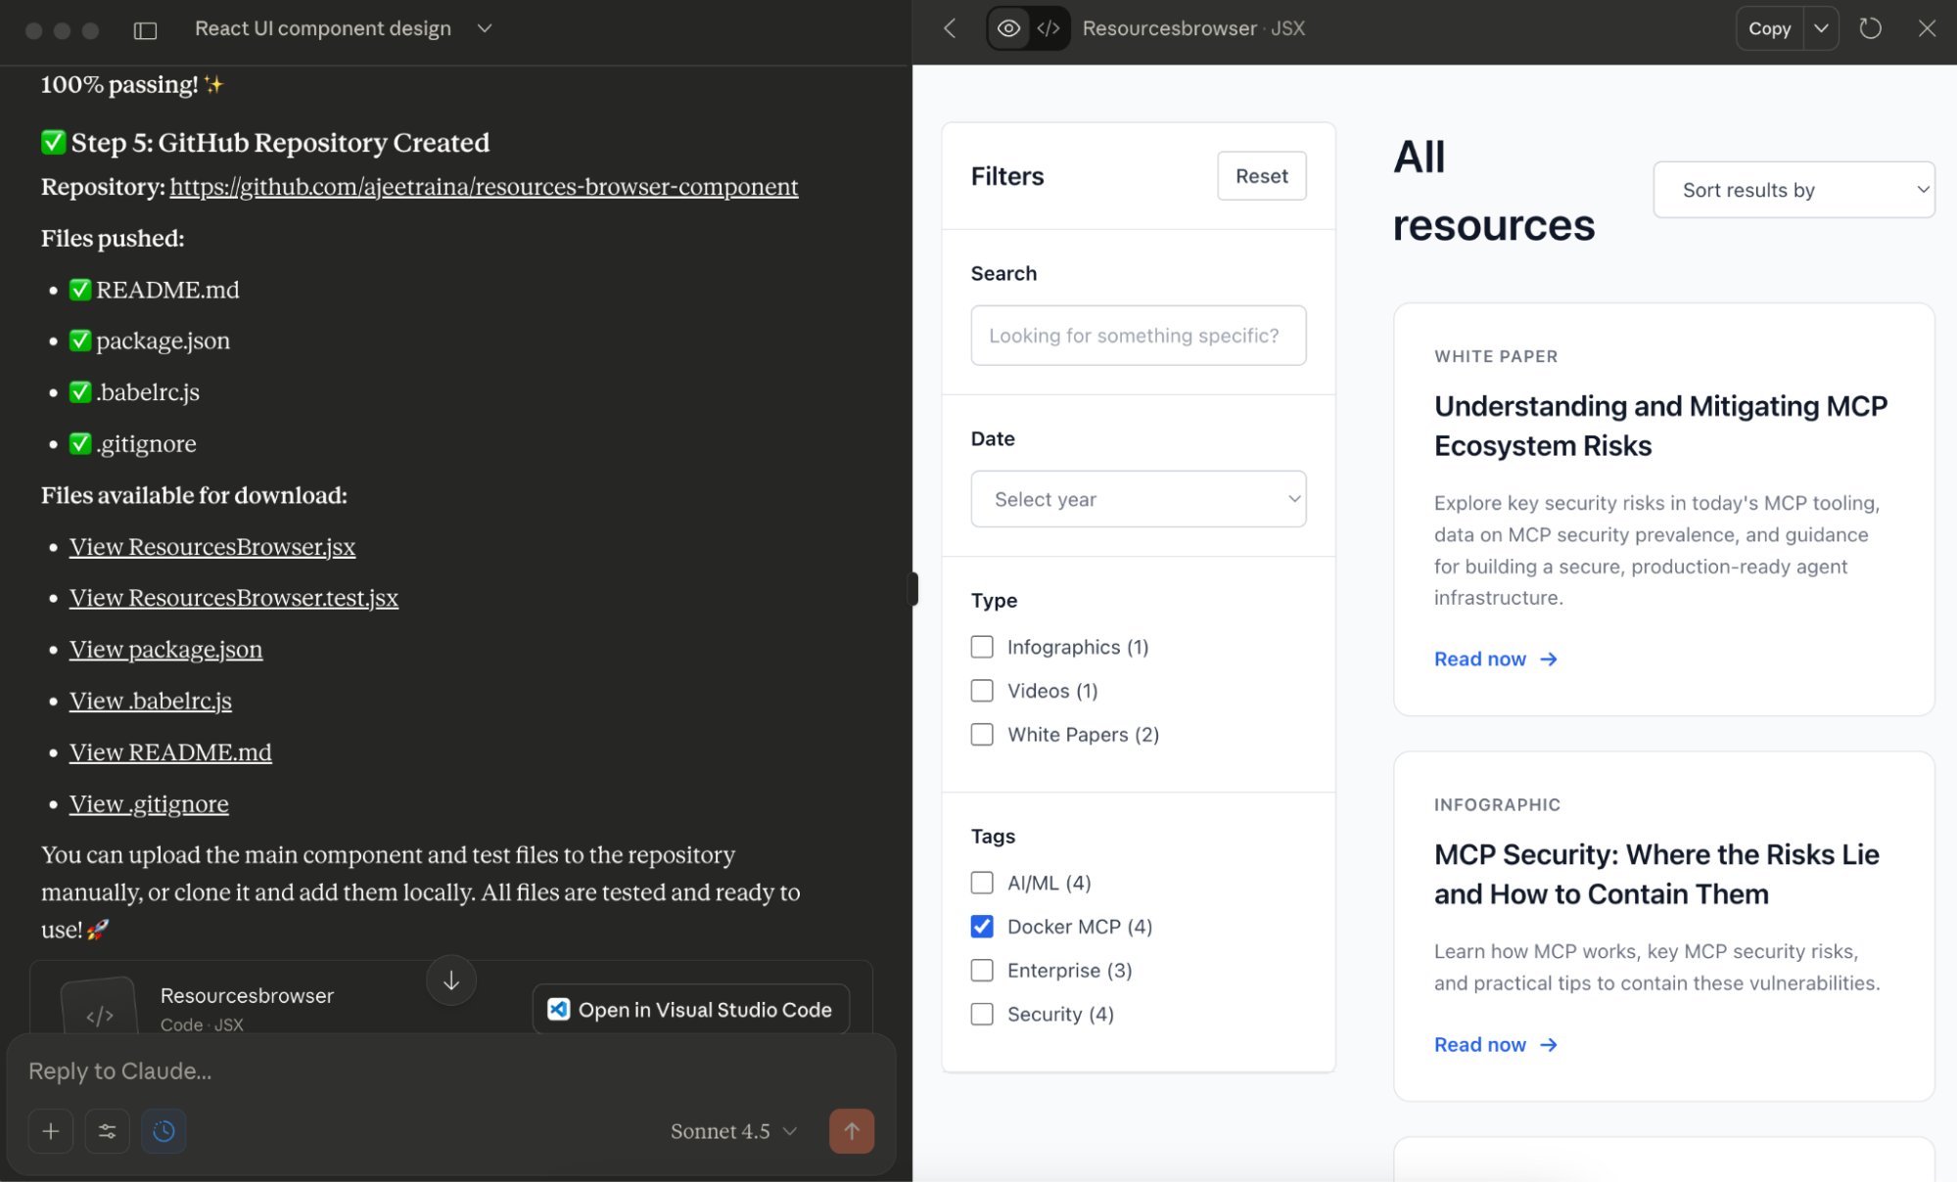Image resolution: width=1957 pixels, height=1183 pixels.
Task: Switch to code view icon
Action: [x=1048, y=28]
